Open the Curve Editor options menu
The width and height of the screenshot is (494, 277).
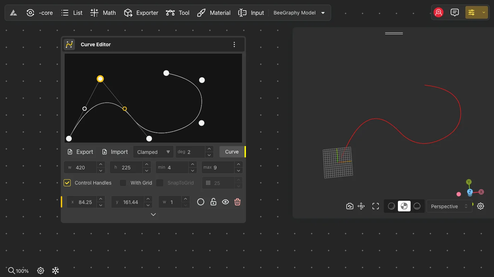click(234, 44)
